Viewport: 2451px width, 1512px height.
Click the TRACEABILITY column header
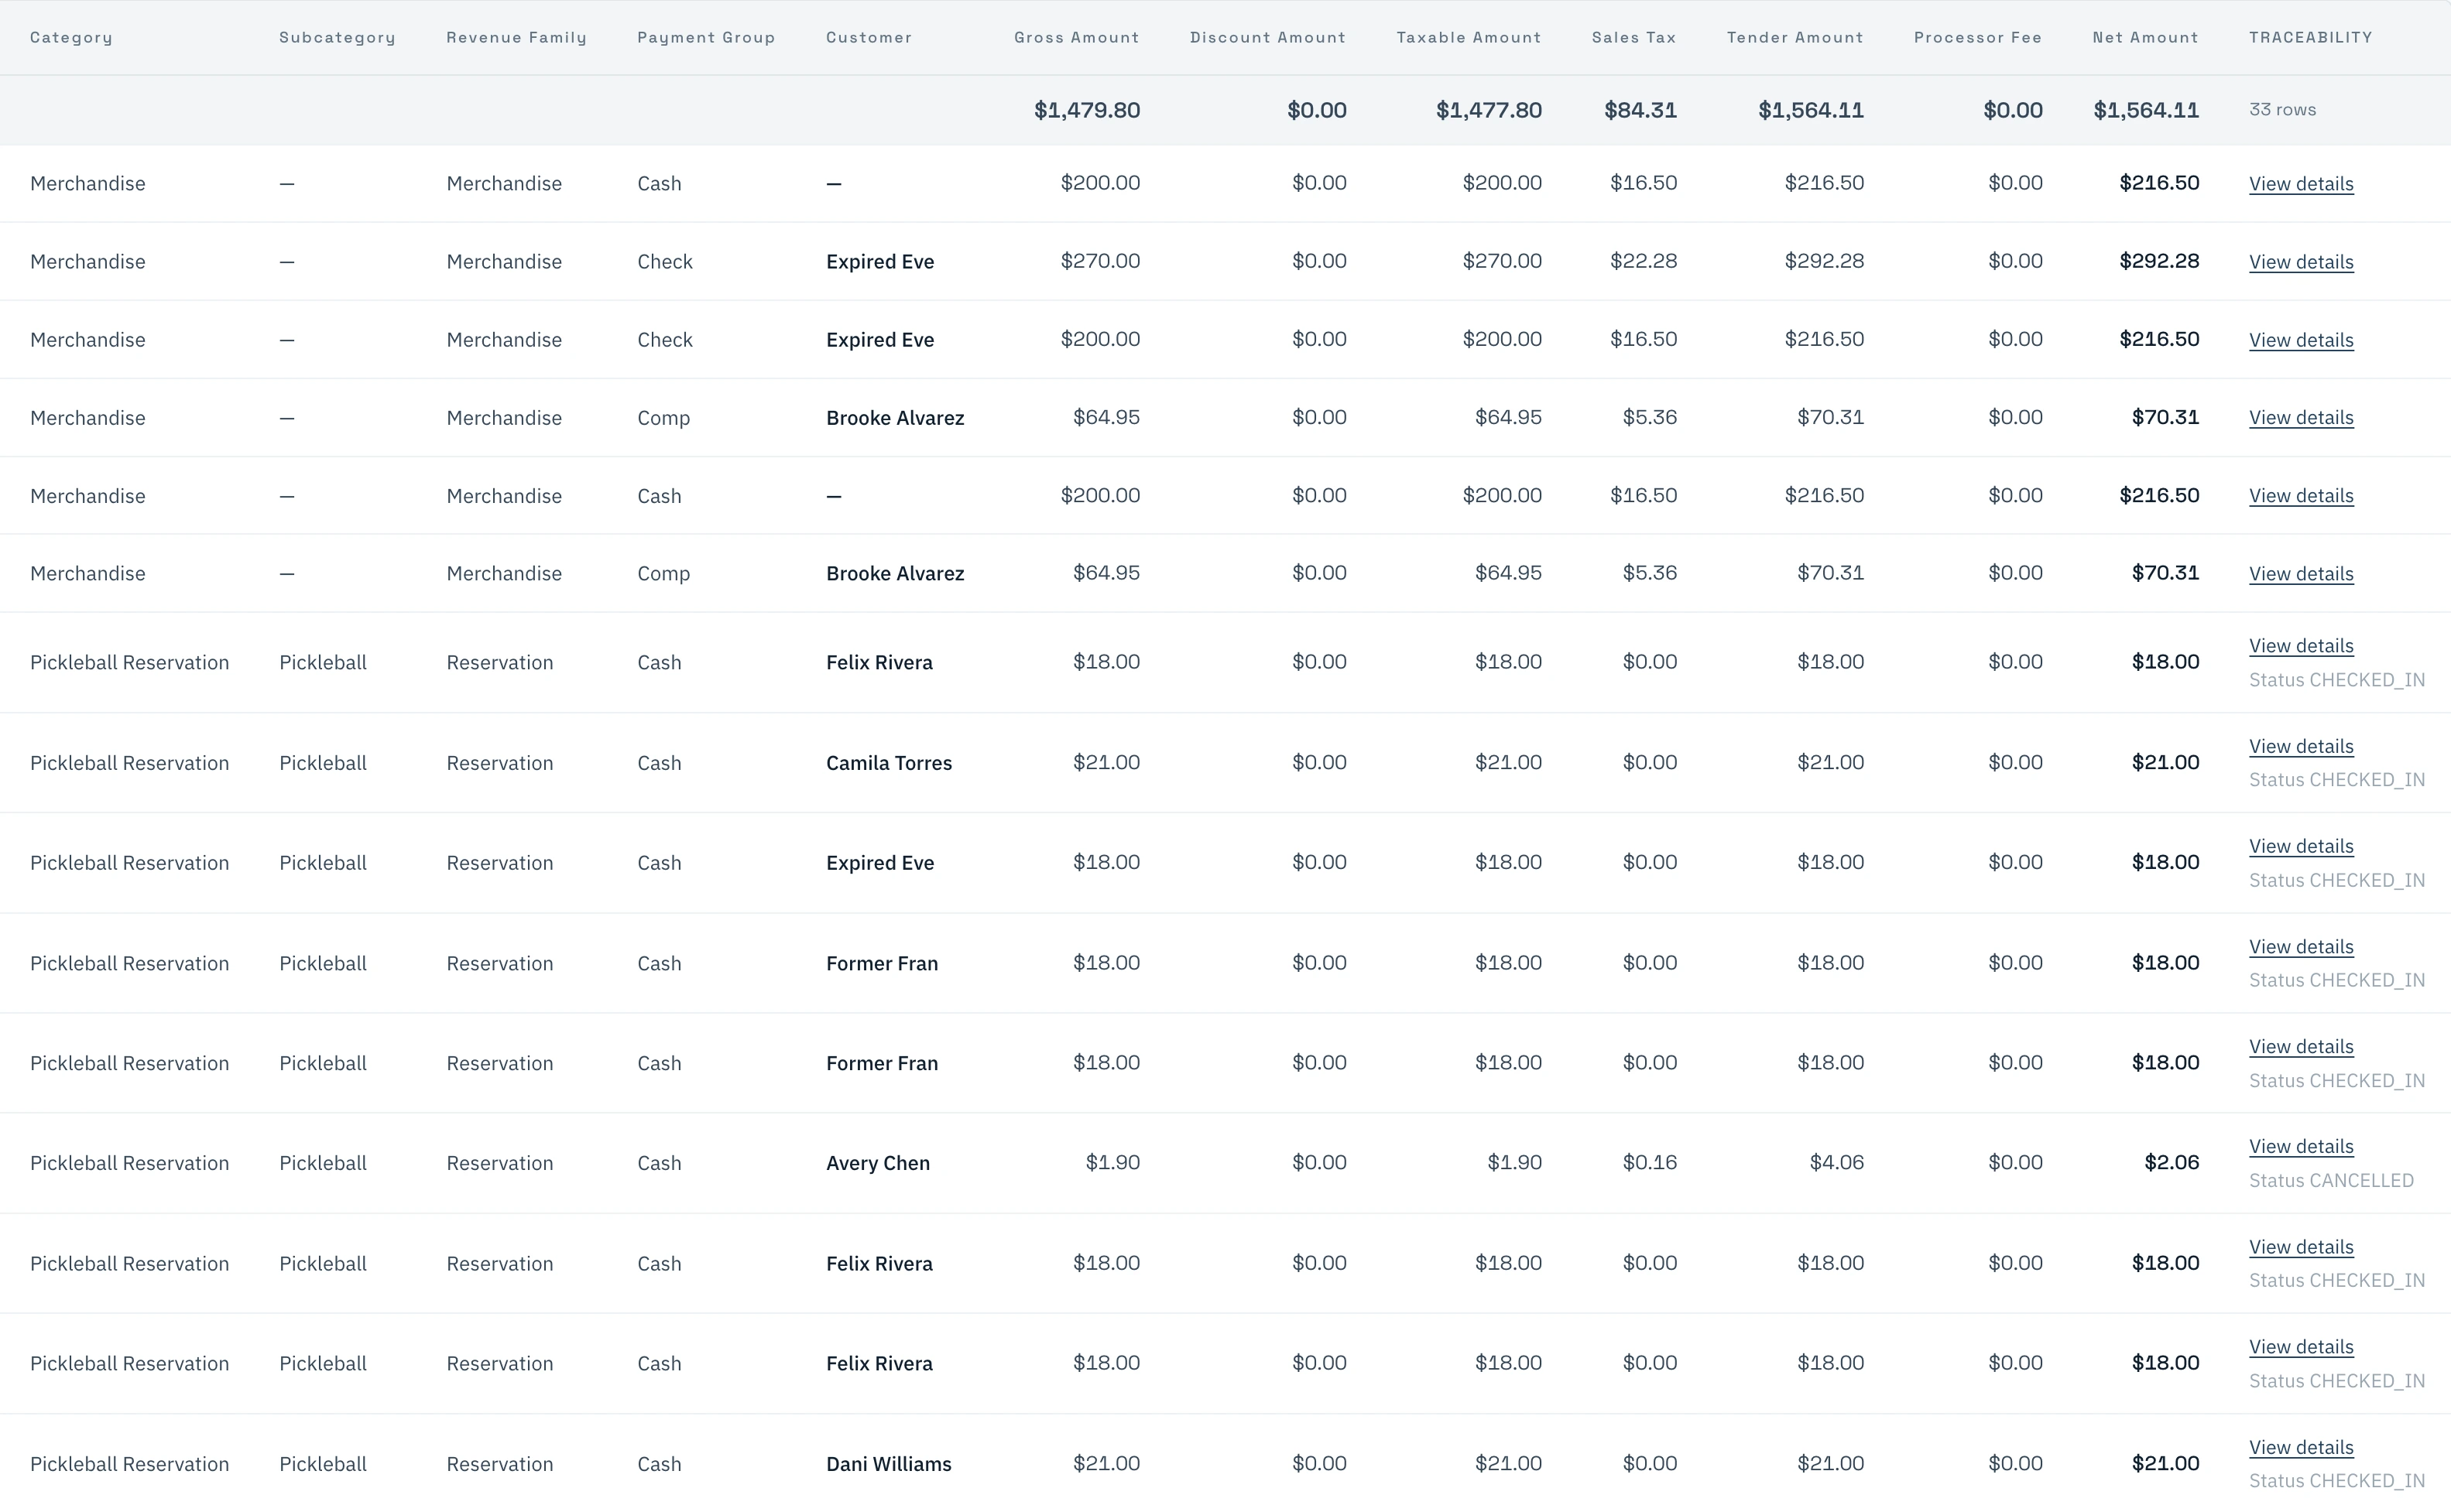tap(2310, 37)
